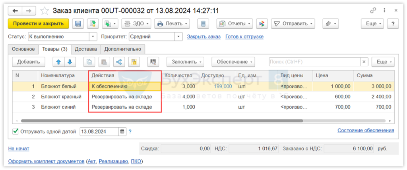Toggle 'Отгружать одной датой' checkbox
This screenshot has width=407, height=170.
(x=16, y=132)
